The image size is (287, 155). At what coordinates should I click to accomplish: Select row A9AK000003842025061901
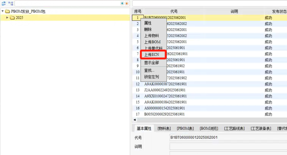click(x=209, y=102)
